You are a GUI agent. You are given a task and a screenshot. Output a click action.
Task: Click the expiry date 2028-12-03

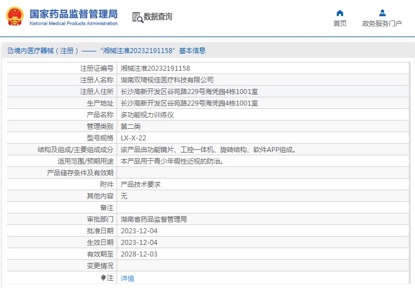[139, 254]
